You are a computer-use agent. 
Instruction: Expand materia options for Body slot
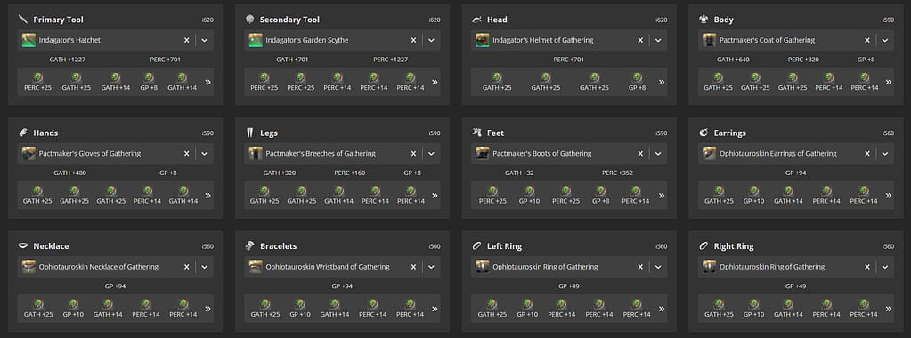coord(888,82)
